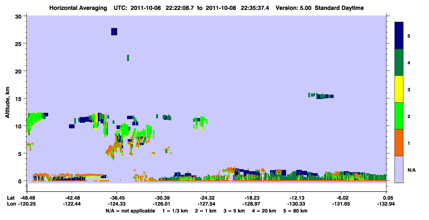Click the small green feature near 22 km altitude

(x=128, y=58)
